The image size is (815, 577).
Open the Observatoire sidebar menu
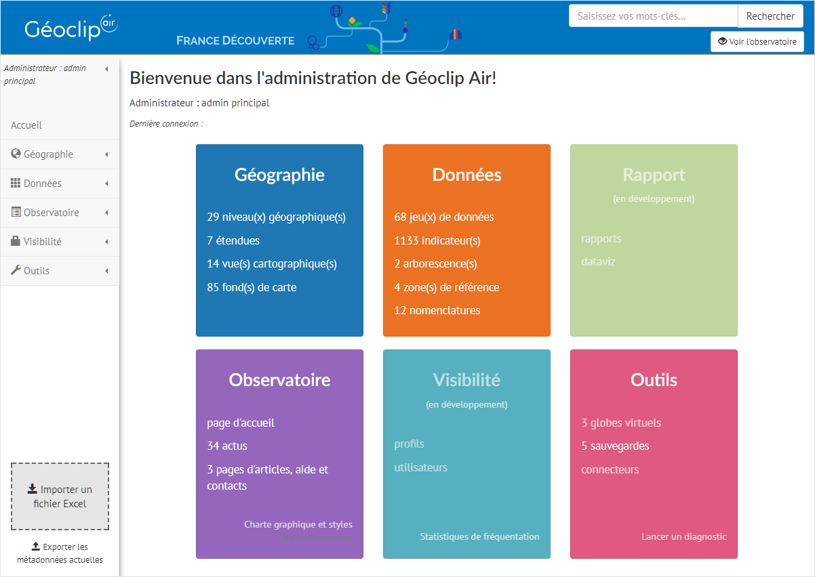[60, 213]
